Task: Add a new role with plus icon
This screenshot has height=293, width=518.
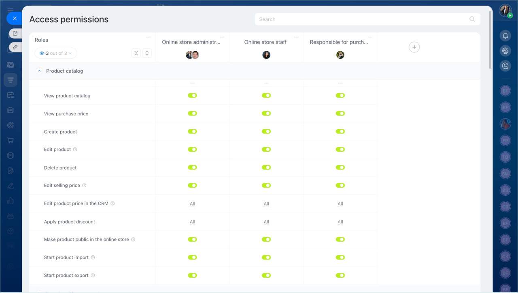Action: tap(414, 47)
